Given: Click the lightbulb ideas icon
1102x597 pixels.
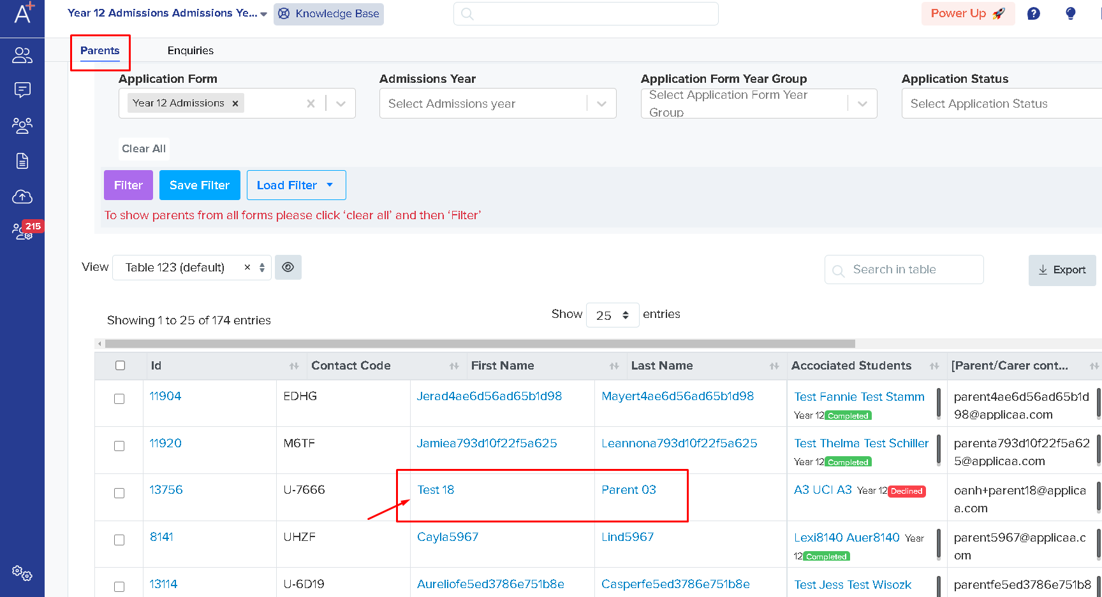Looking at the screenshot, I should (1071, 13).
